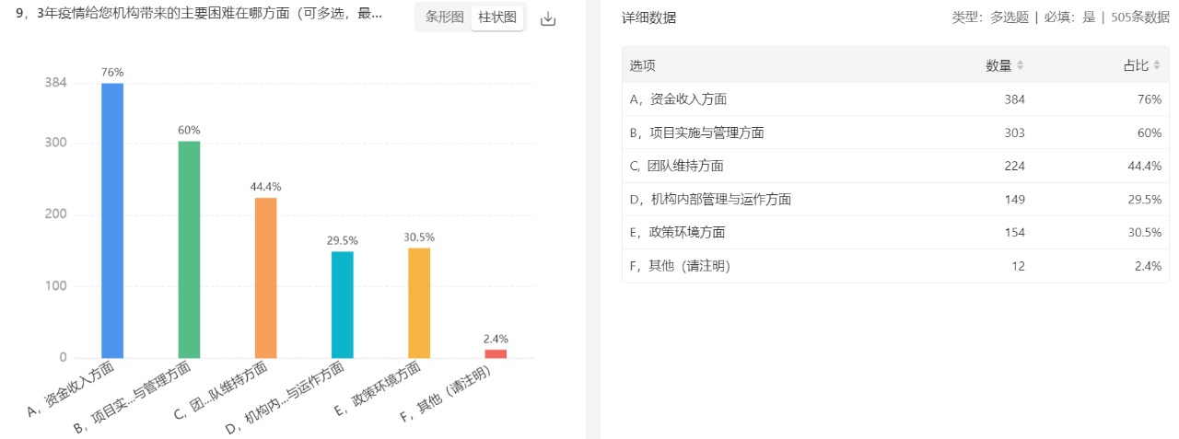Select the 柱状图 view toggle

coord(497,17)
